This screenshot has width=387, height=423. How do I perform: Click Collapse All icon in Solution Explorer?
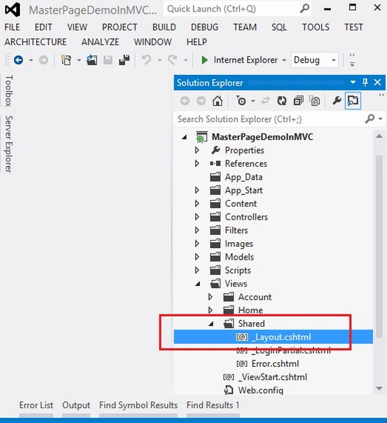(x=299, y=101)
